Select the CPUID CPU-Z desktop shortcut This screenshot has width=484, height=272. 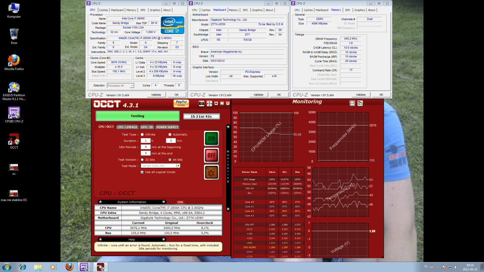pyautogui.click(x=14, y=115)
